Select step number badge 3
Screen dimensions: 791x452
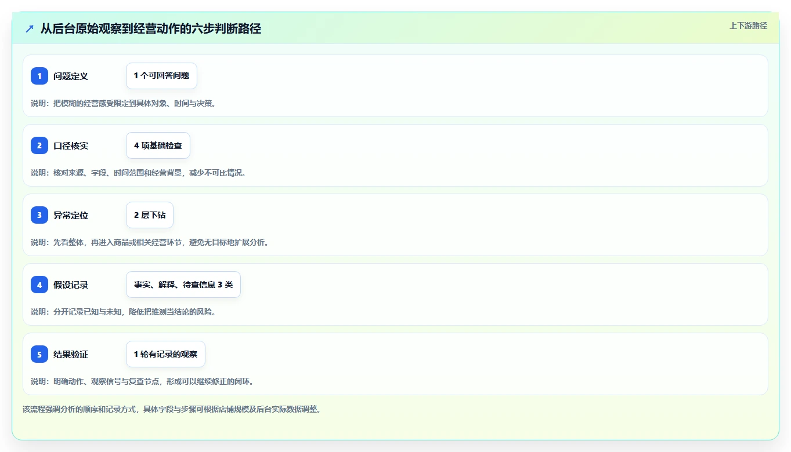pos(39,215)
